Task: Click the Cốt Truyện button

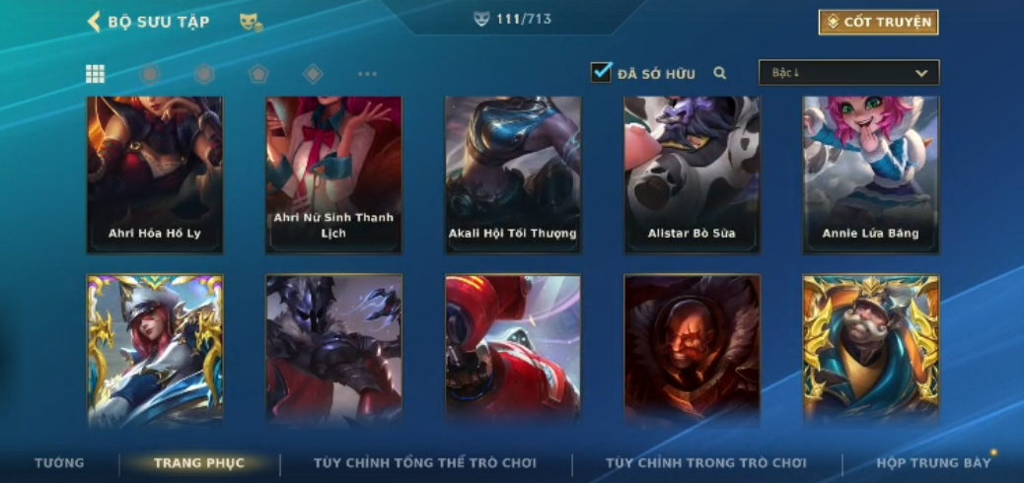Action: [x=878, y=23]
